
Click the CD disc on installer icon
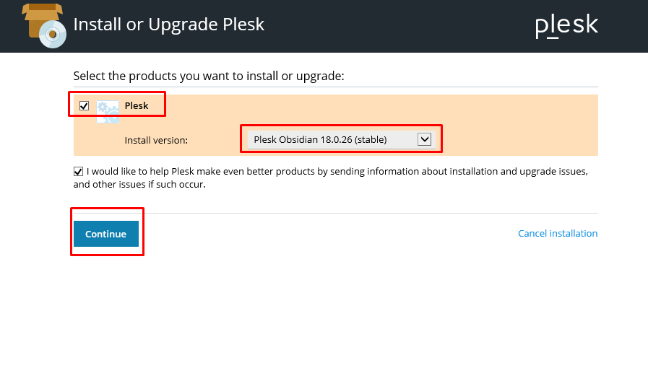point(53,34)
